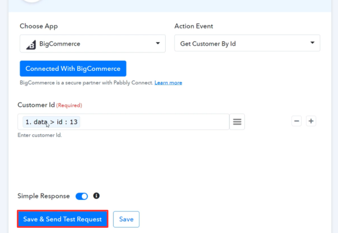Viewport: 338px width, 233px height.
Task: Click Save & Send Test Request
Action: (62, 219)
